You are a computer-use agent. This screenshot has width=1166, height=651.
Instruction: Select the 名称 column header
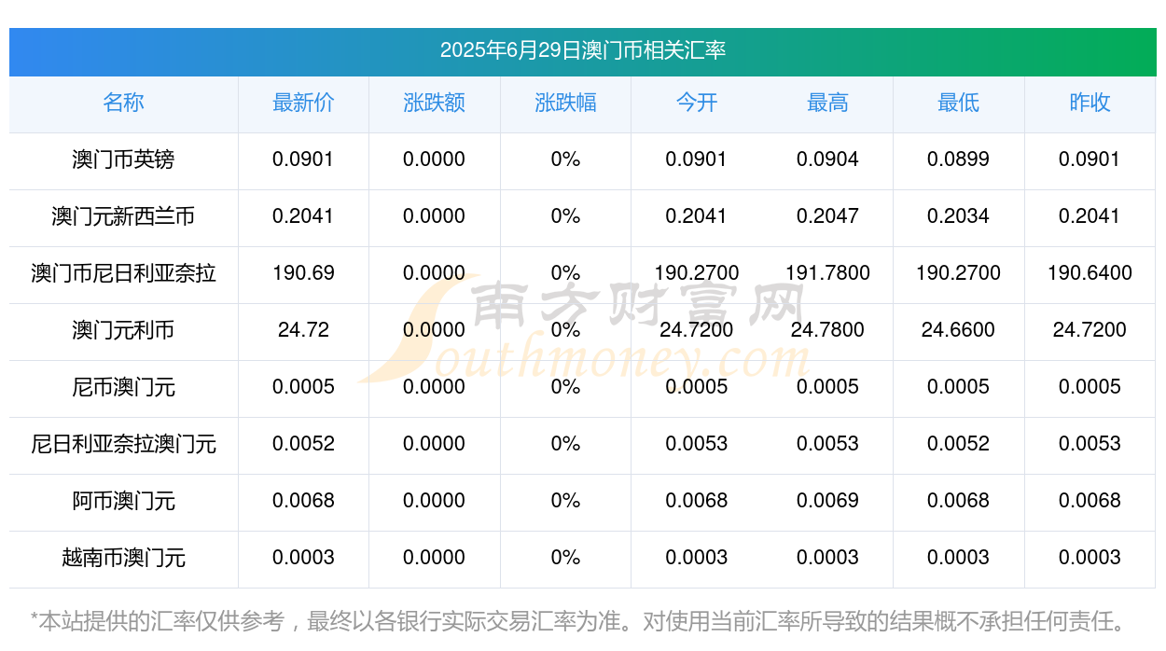(123, 103)
